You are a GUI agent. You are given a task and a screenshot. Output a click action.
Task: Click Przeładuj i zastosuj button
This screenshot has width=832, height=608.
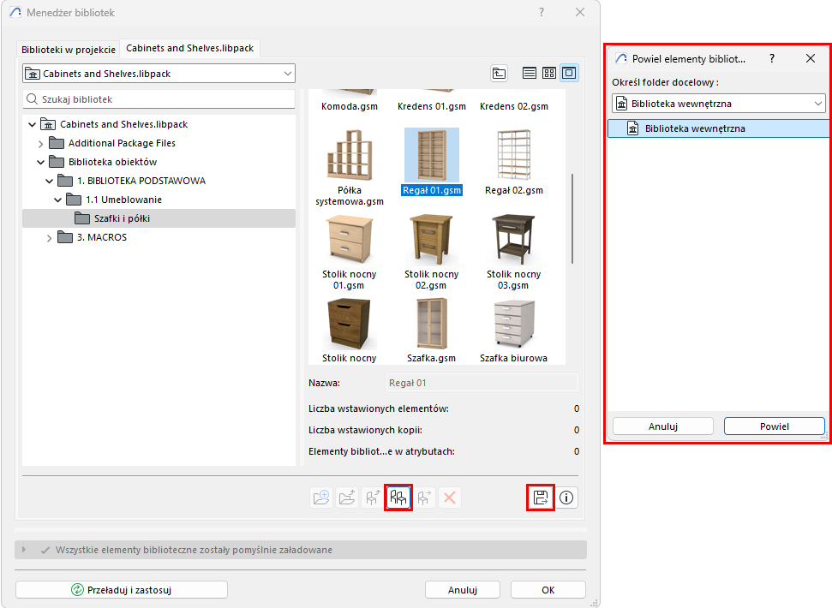(x=122, y=589)
